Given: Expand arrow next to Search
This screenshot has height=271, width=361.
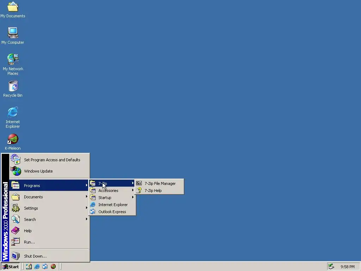Looking at the screenshot, I should tap(87, 219).
